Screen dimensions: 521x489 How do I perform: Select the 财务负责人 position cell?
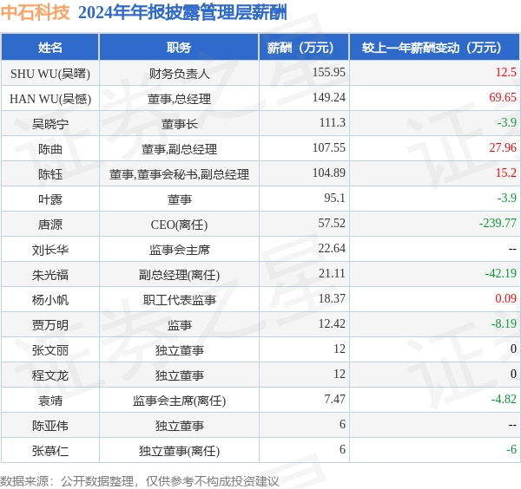pos(179,74)
